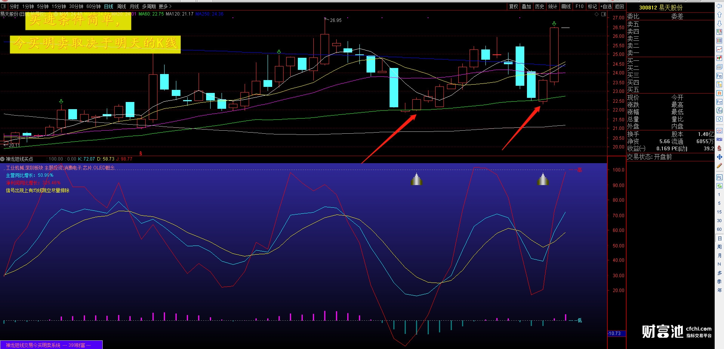Select 多 multi-period in right sidebar
Viewport: 724px width, 349px height.
pyautogui.click(x=719, y=273)
